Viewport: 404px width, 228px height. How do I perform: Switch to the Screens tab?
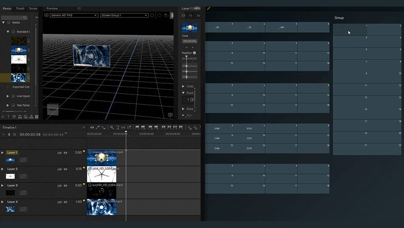[33, 8]
